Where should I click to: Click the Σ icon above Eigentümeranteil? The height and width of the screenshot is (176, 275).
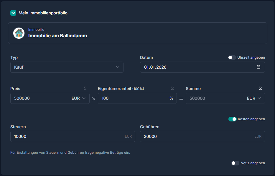click(x=172, y=88)
